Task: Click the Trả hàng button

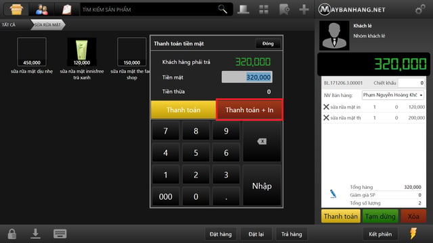Action: tap(292, 234)
